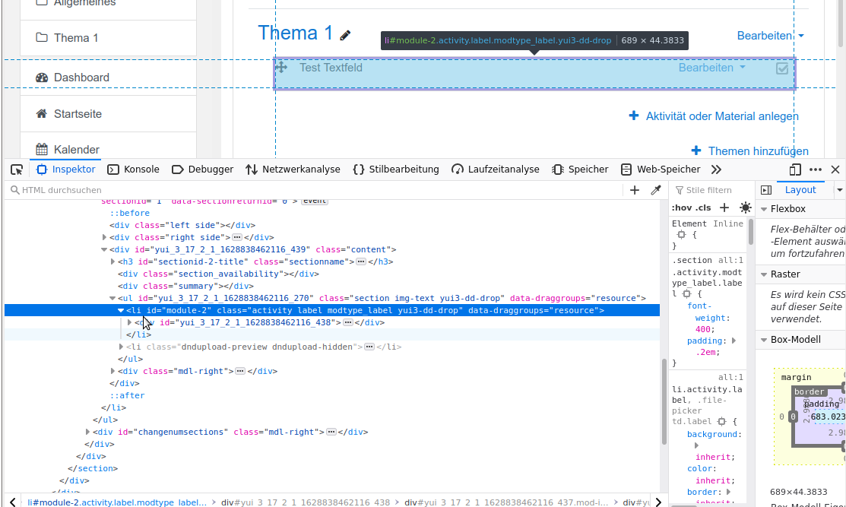Switch to the Konsole tab
Image resolution: width=846 pixels, height=507 pixels.
pos(134,170)
